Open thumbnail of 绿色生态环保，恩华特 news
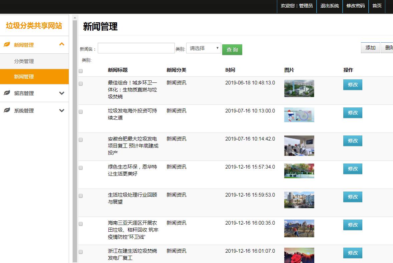The height and width of the screenshot is (263, 393). (299, 171)
